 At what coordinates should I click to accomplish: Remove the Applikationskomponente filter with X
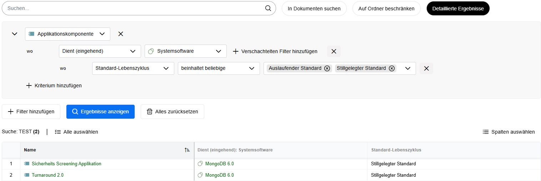click(x=121, y=34)
